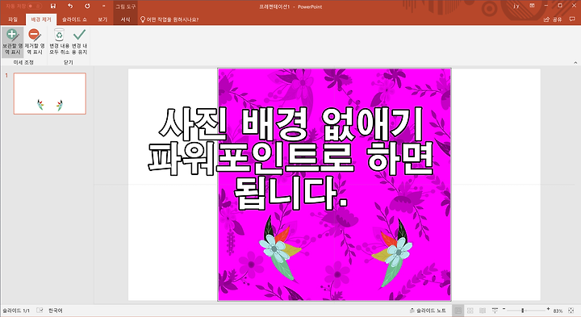Open the 슬라이드 쇼 tab
Screen dimensions: 581x317
point(74,19)
